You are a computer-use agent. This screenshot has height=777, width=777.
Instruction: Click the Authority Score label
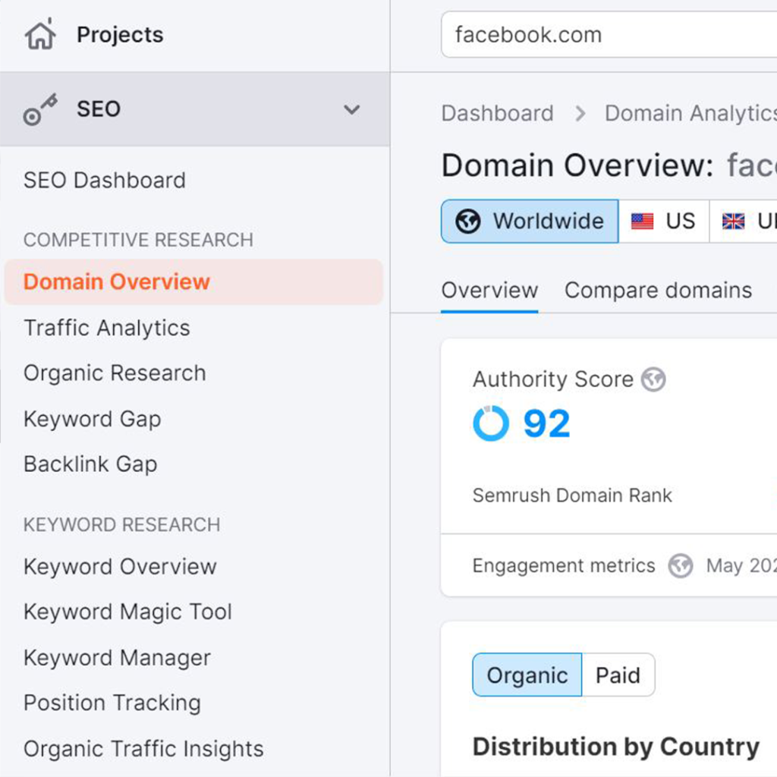[x=553, y=379]
